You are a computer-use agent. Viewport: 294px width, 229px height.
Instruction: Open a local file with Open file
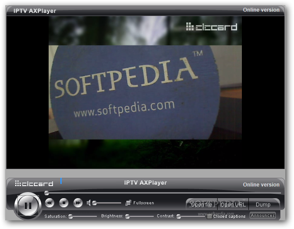point(202,204)
